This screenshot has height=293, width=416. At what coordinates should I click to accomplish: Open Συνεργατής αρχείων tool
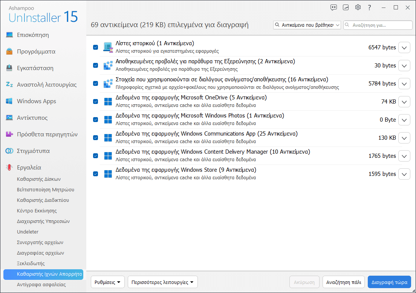[40, 243]
